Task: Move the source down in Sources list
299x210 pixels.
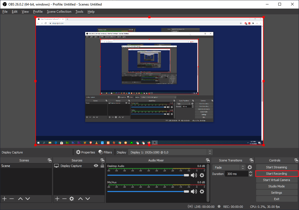Action: coord(88,199)
